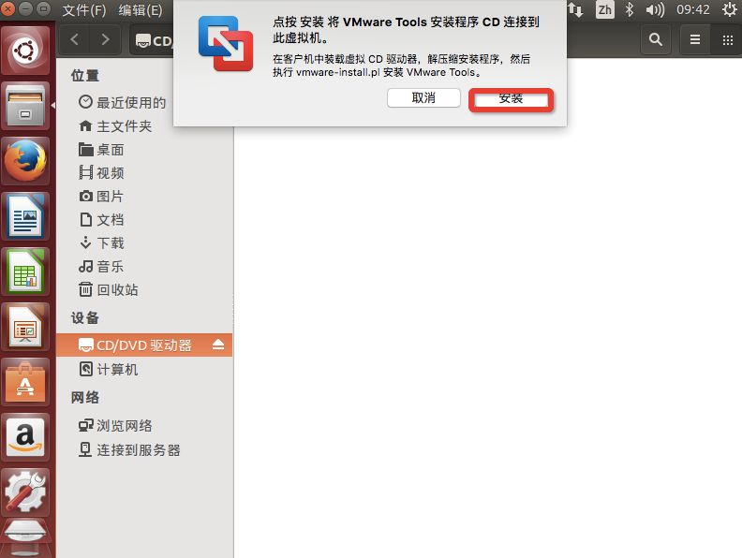Go back in file manager
The width and height of the screenshot is (742, 558).
pos(74,39)
